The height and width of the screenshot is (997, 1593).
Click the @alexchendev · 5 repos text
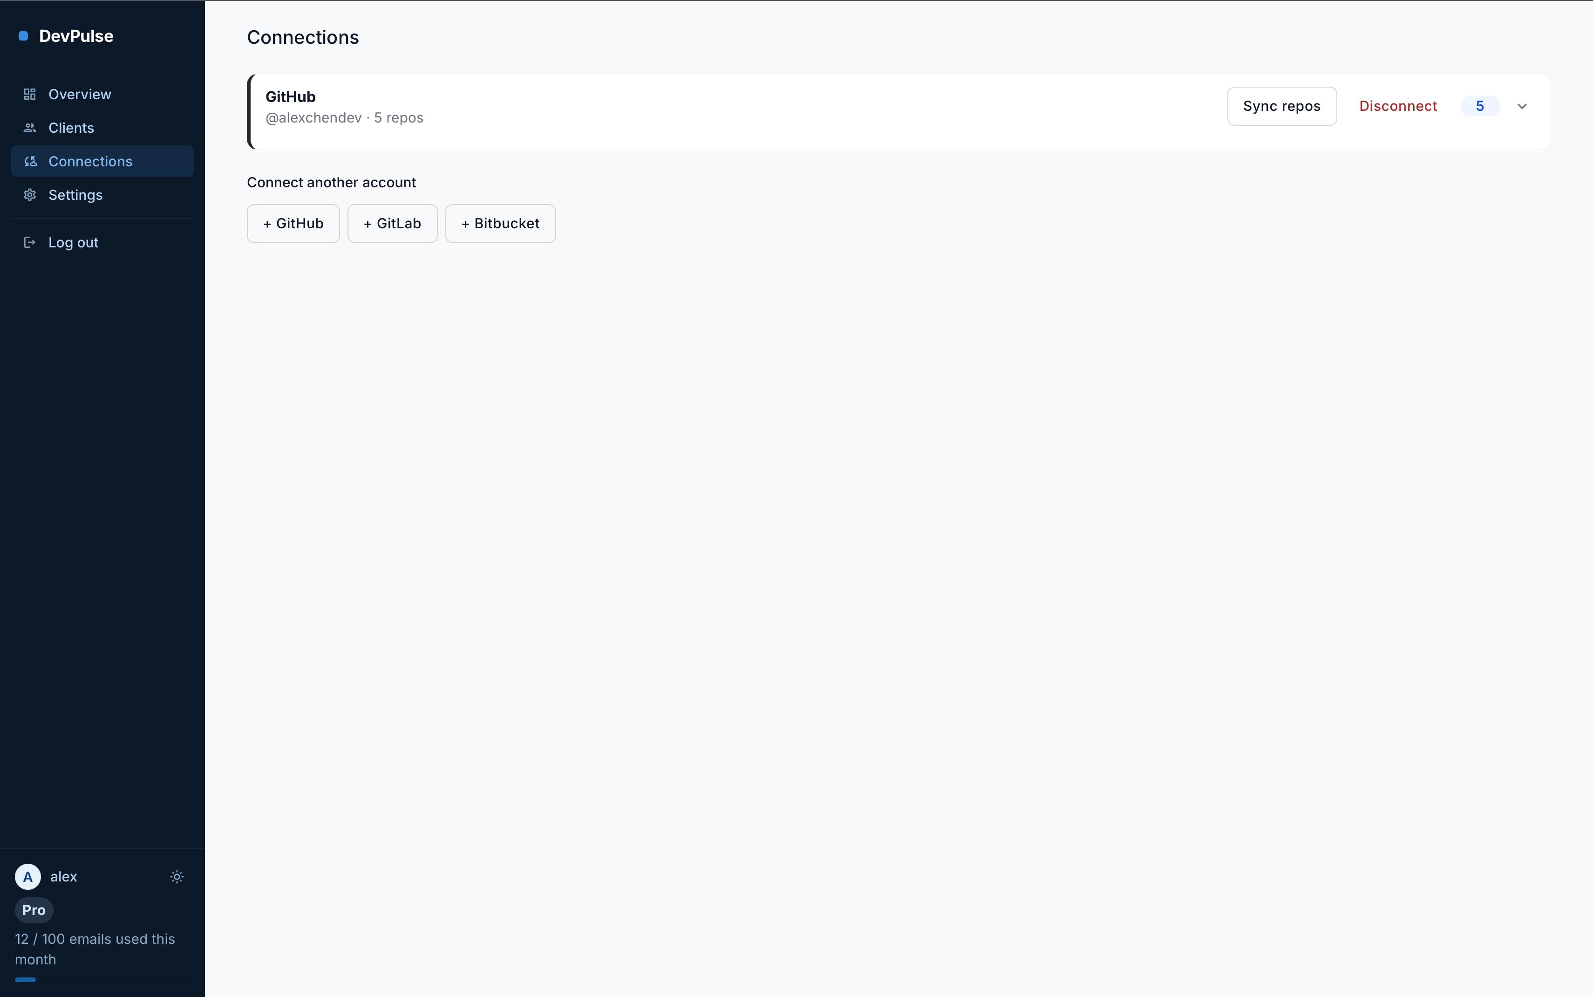[344, 118]
